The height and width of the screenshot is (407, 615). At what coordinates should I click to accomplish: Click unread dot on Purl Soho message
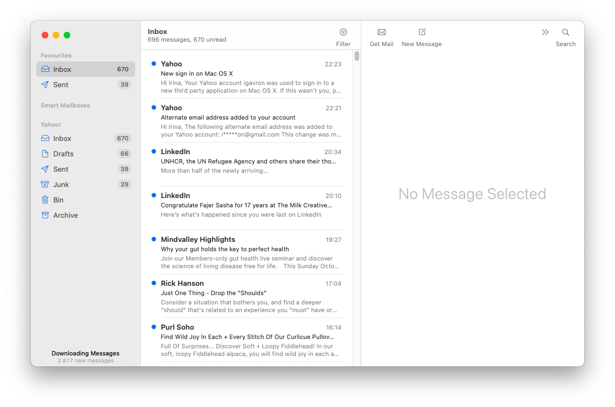pos(154,327)
